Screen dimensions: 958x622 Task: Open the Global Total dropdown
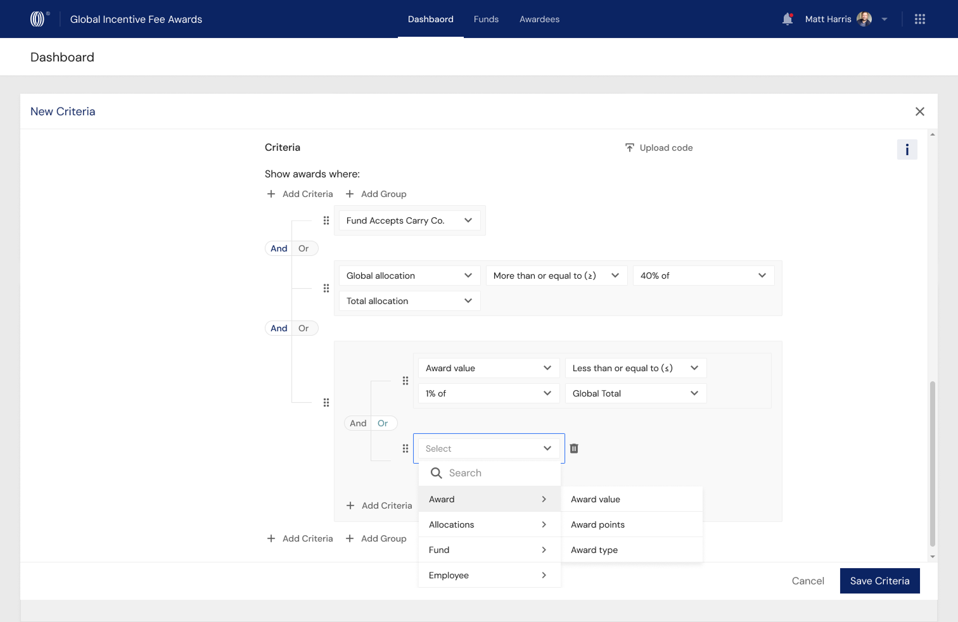635,393
